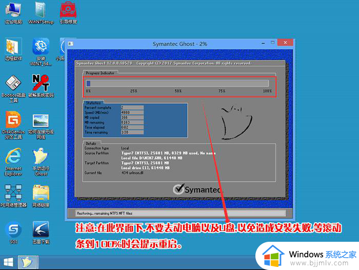
Task: Open the 这台电脑 desktop icon
Action: pos(13,13)
